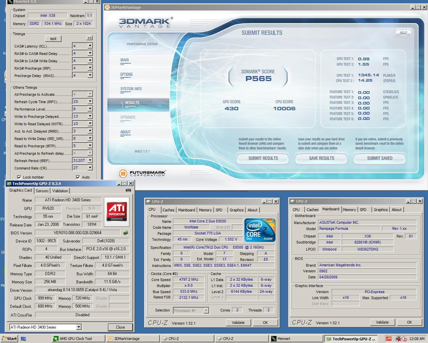428x343 pixels.
Task: Click the spd button in MemSet
Action: [x=53, y=39]
